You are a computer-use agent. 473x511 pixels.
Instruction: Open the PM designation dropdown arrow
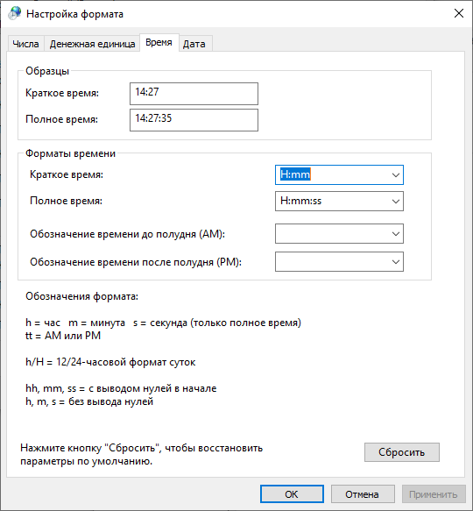395,262
